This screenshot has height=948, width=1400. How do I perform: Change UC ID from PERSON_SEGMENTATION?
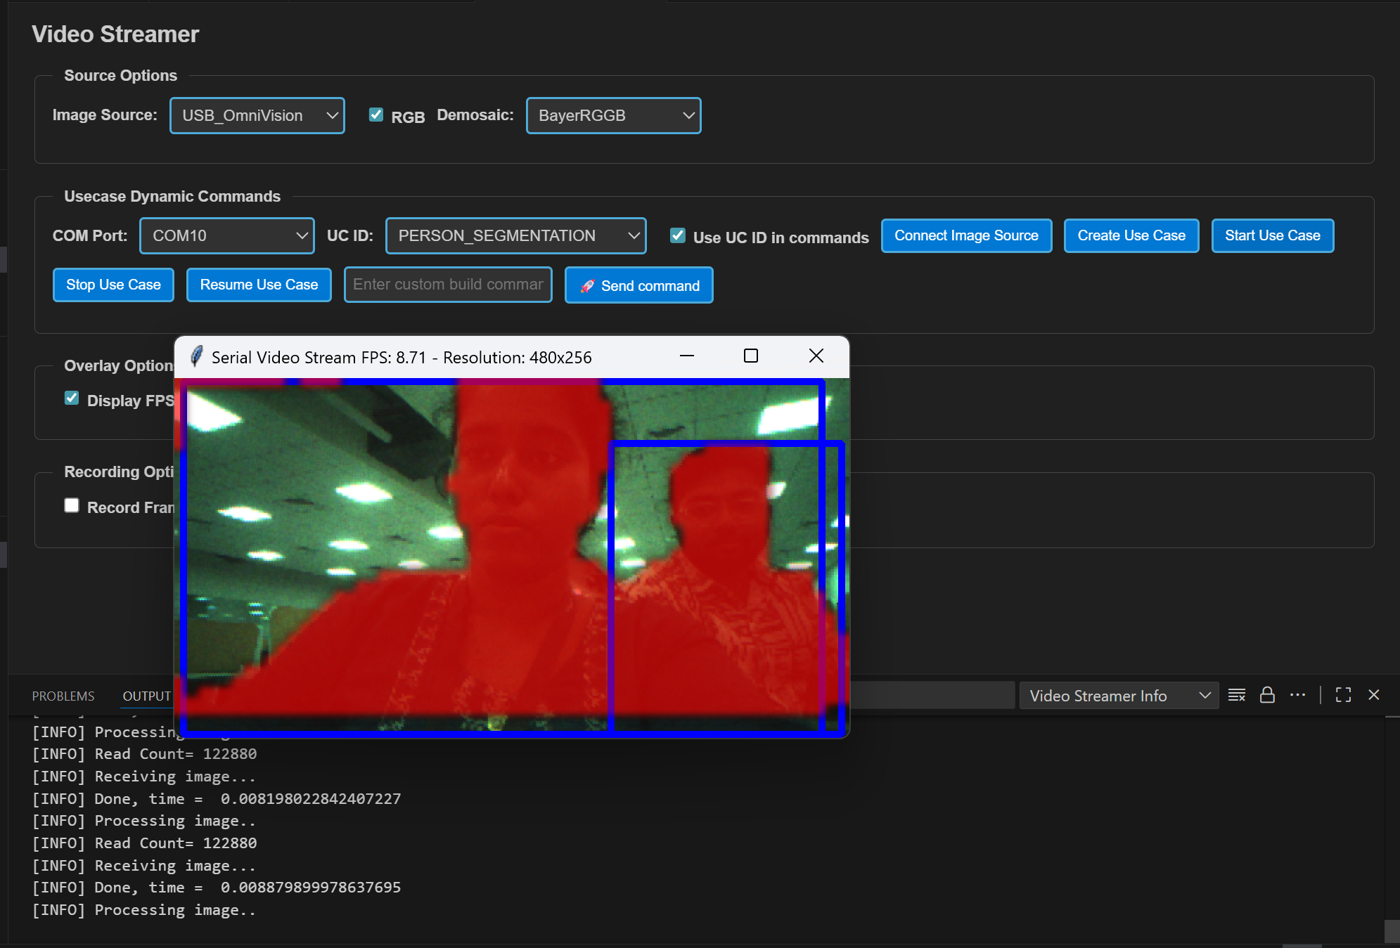click(x=515, y=235)
